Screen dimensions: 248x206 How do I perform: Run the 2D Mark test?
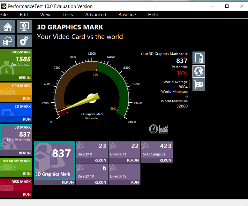pos(16,119)
